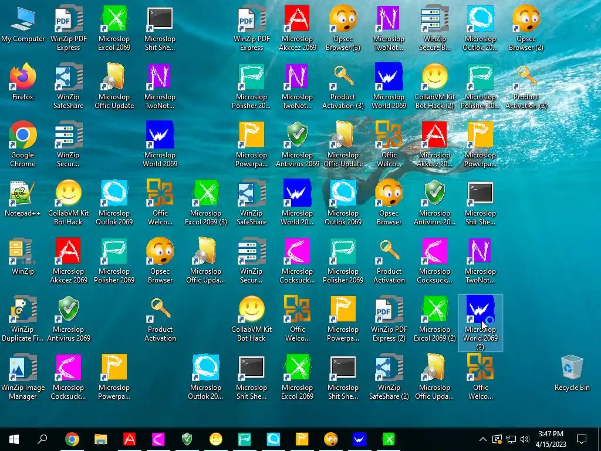Switch to Chrome on the taskbar
Screen dimensions: 601x451
point(72,439)
